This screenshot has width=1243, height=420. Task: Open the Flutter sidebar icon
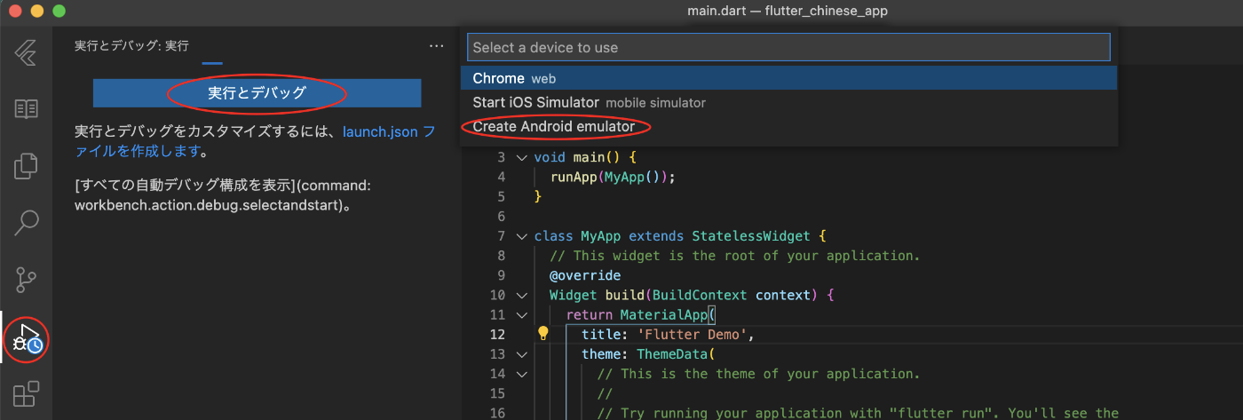click(26, 54)
